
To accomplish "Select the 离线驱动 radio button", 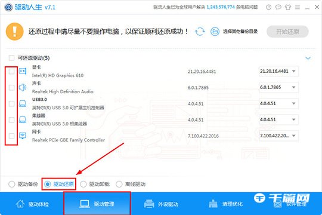I will 119,184.
